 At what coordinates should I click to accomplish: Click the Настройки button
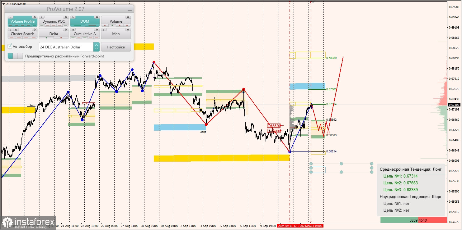pyautogui.click(x=116, y=47)
